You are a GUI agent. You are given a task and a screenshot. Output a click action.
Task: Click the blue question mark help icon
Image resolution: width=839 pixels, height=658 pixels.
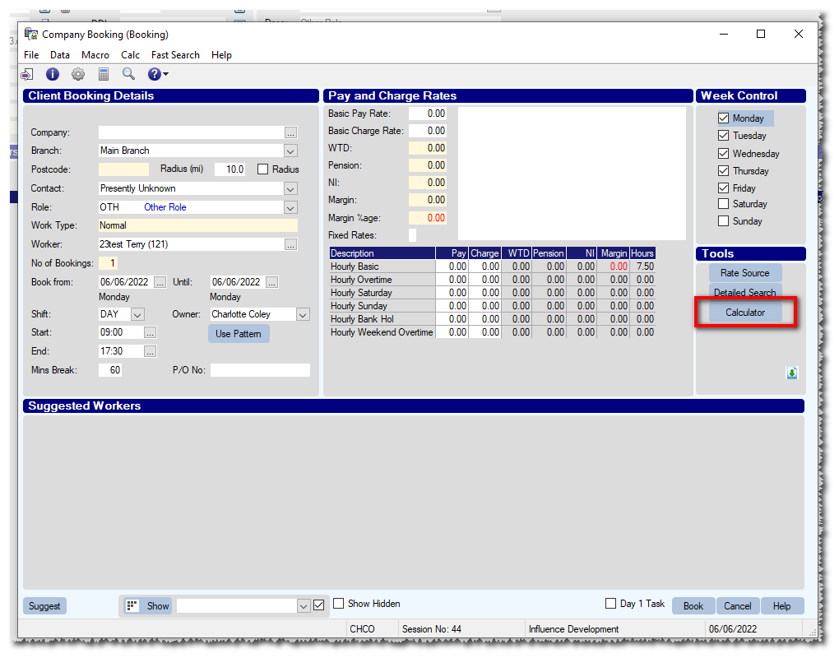154,74
